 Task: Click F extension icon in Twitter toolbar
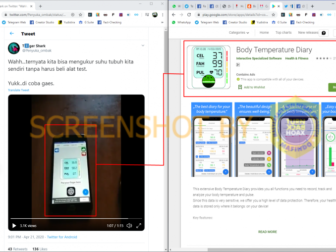(x=113, y=15)
